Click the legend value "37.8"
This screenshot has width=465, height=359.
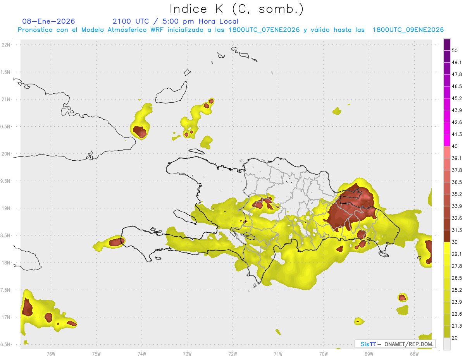pos(457,170)
